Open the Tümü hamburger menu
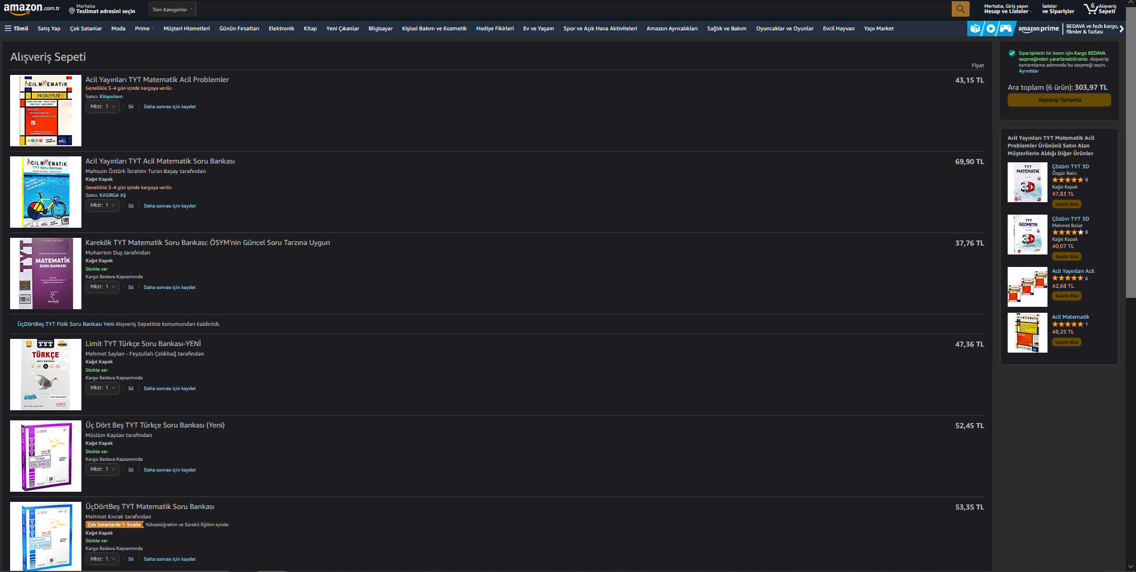This screenshot has height=572, width=1136. click(17, 29)
